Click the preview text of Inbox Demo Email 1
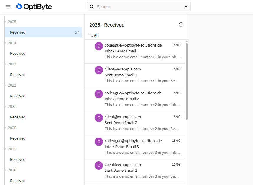Screen dimensions: 253x185 pyautogui.click(x=142, y=57)
